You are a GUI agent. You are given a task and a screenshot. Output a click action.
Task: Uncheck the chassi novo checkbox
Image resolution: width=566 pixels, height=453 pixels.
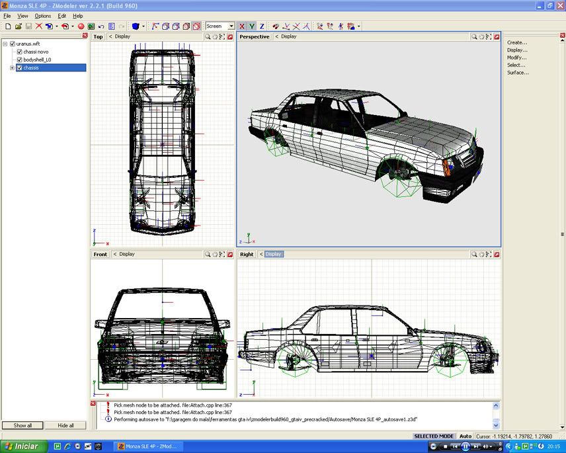[19, 52]
